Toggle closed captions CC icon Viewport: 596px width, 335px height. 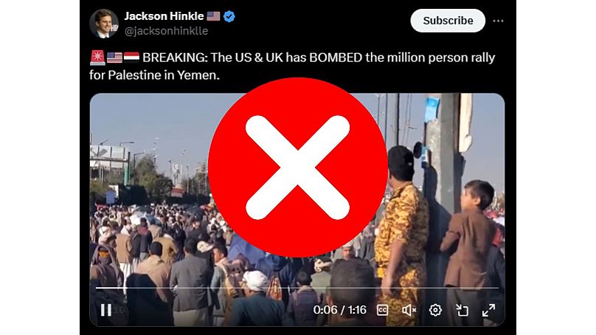click(x=382, y=311)
